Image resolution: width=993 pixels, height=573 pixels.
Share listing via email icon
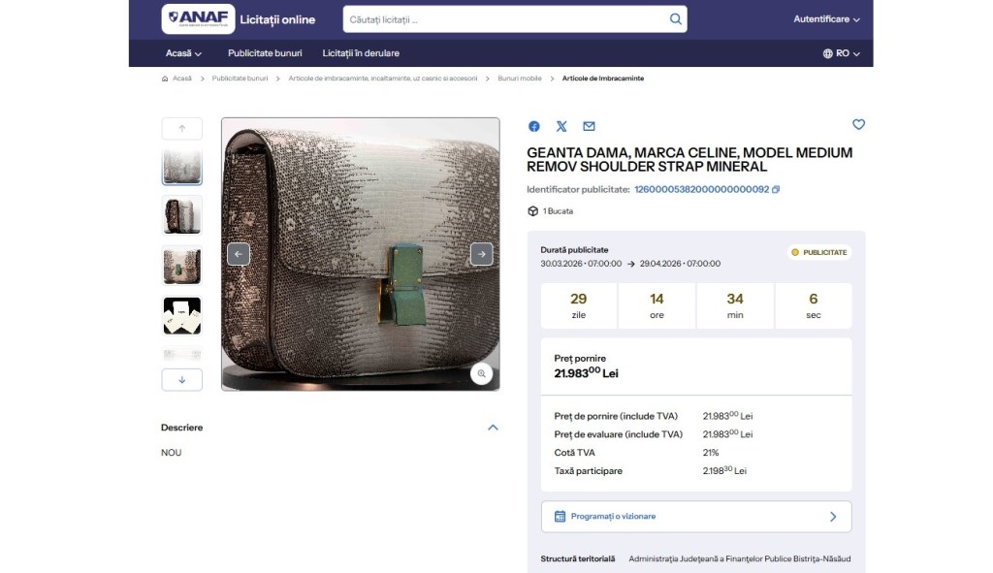point(589,126)
